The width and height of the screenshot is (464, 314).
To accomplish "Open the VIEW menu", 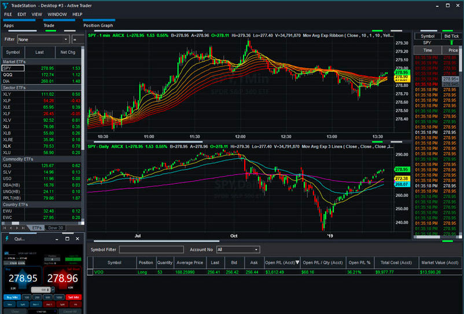I will point(36,14).
